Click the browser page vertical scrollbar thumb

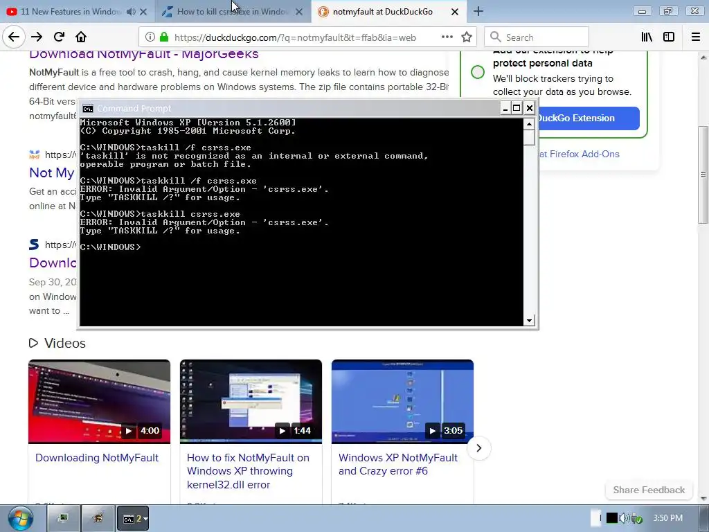pos(703,174)
